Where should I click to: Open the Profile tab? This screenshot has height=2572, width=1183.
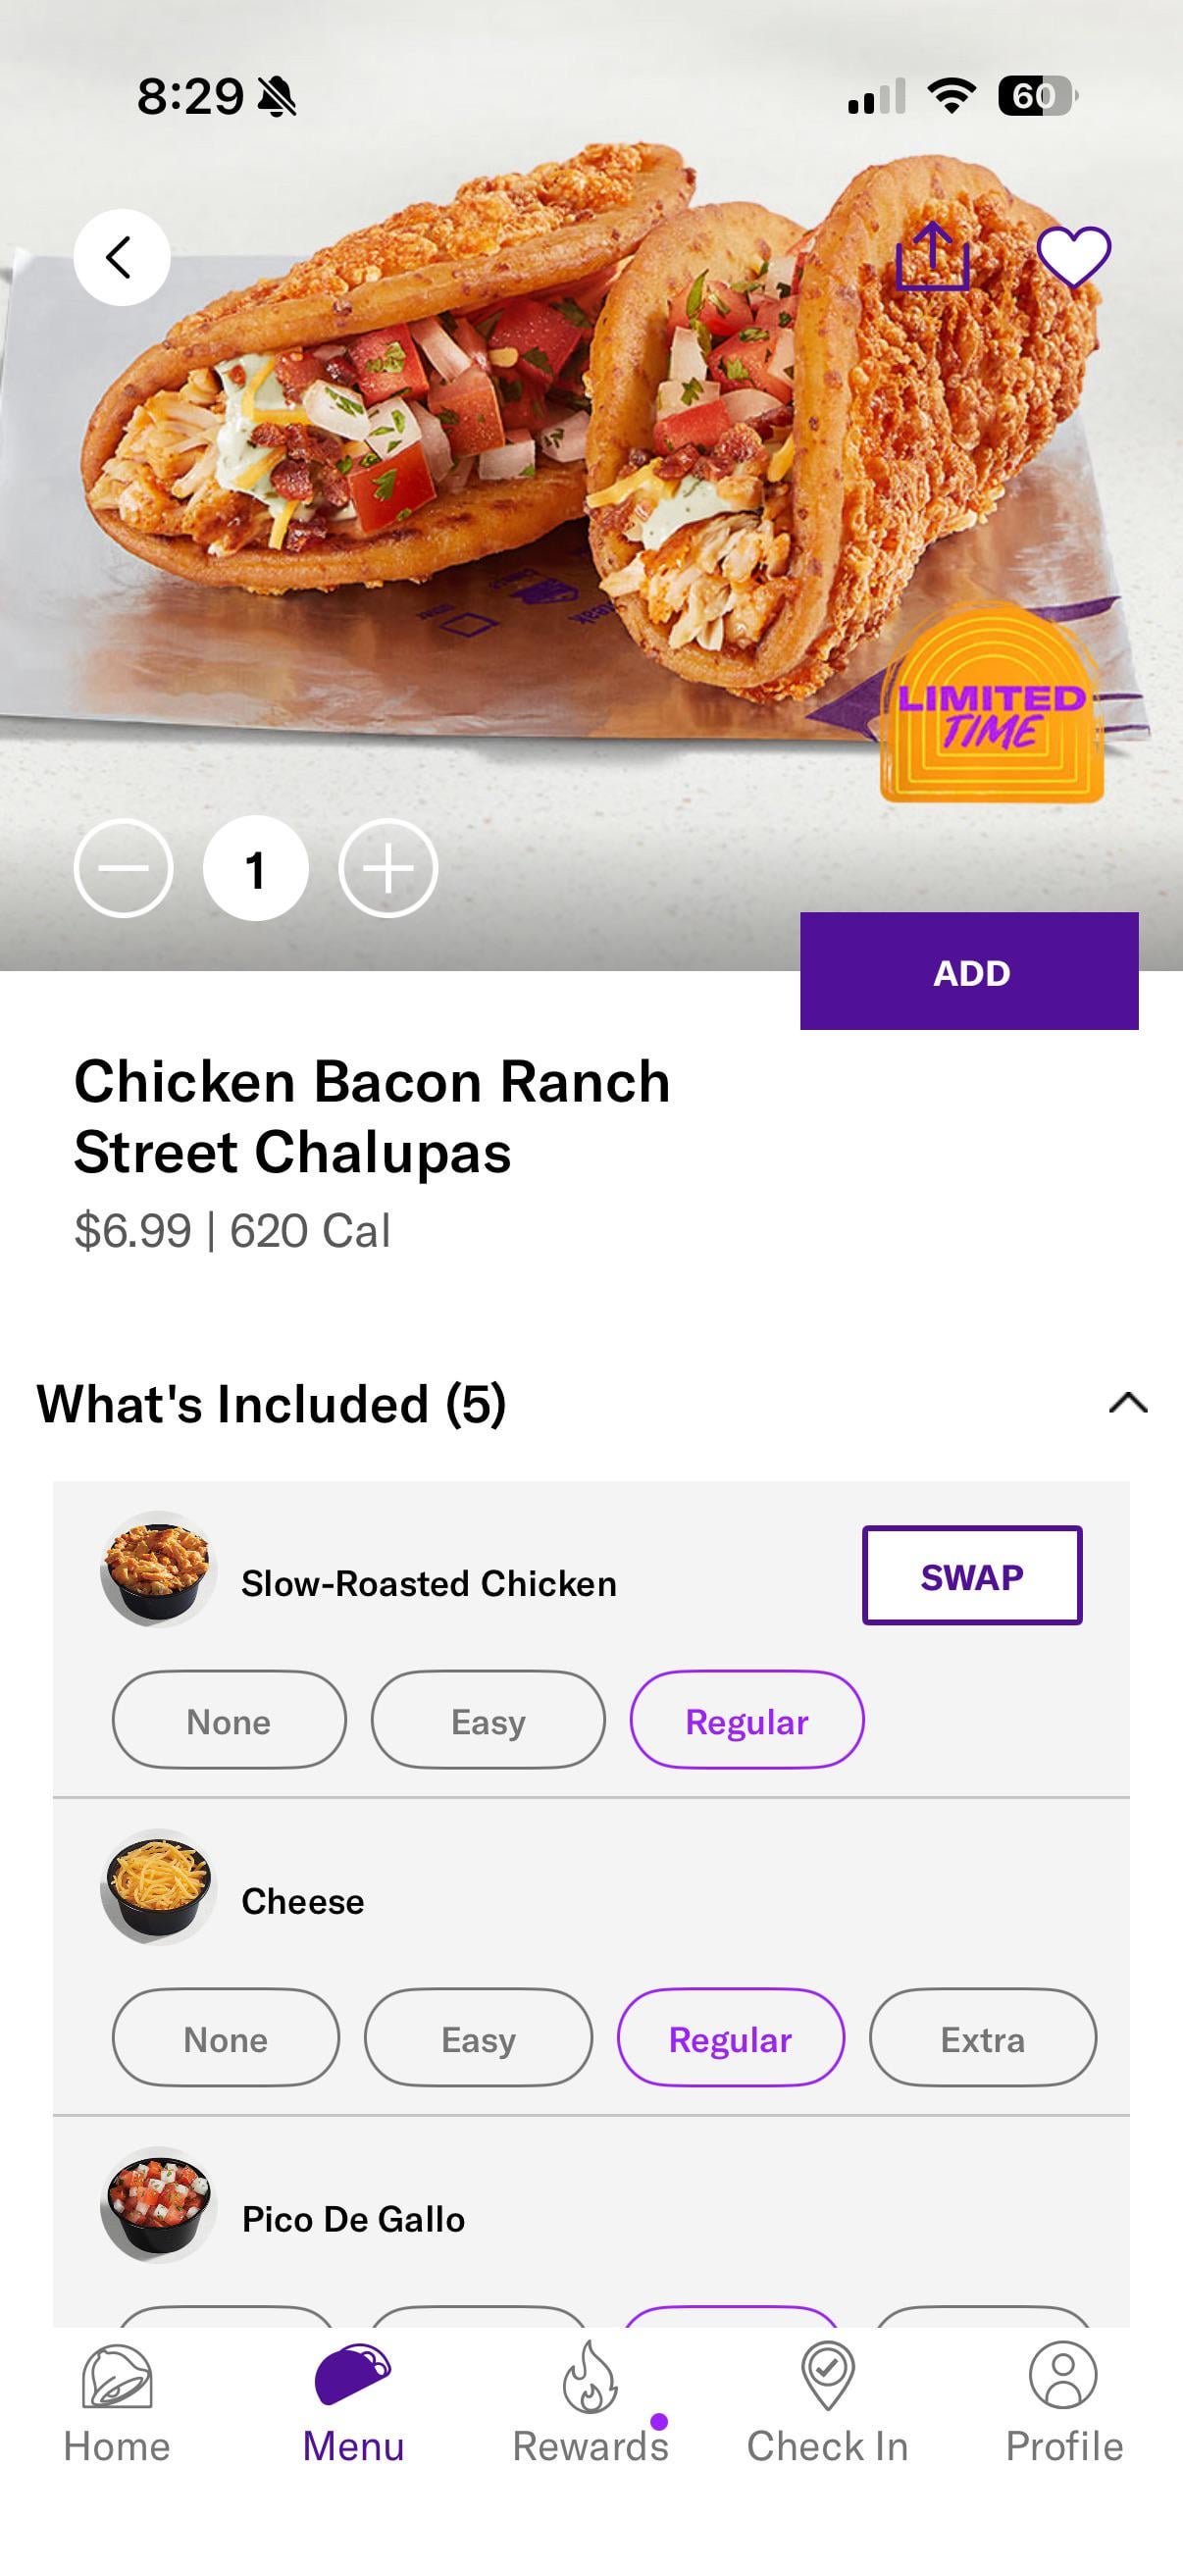1063,2404
